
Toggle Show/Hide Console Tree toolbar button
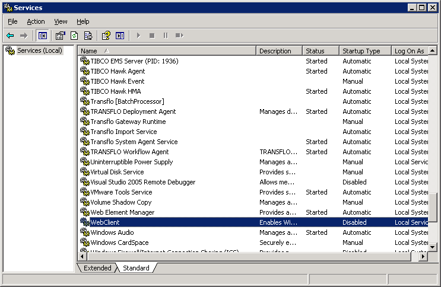pos(43,36)
